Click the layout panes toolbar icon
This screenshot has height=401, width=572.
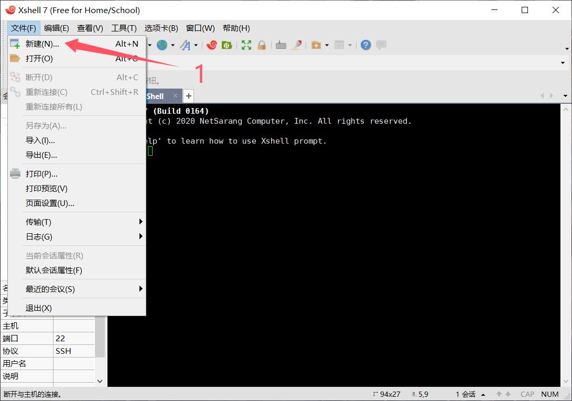pyautogui.click(x=339, y=45)
